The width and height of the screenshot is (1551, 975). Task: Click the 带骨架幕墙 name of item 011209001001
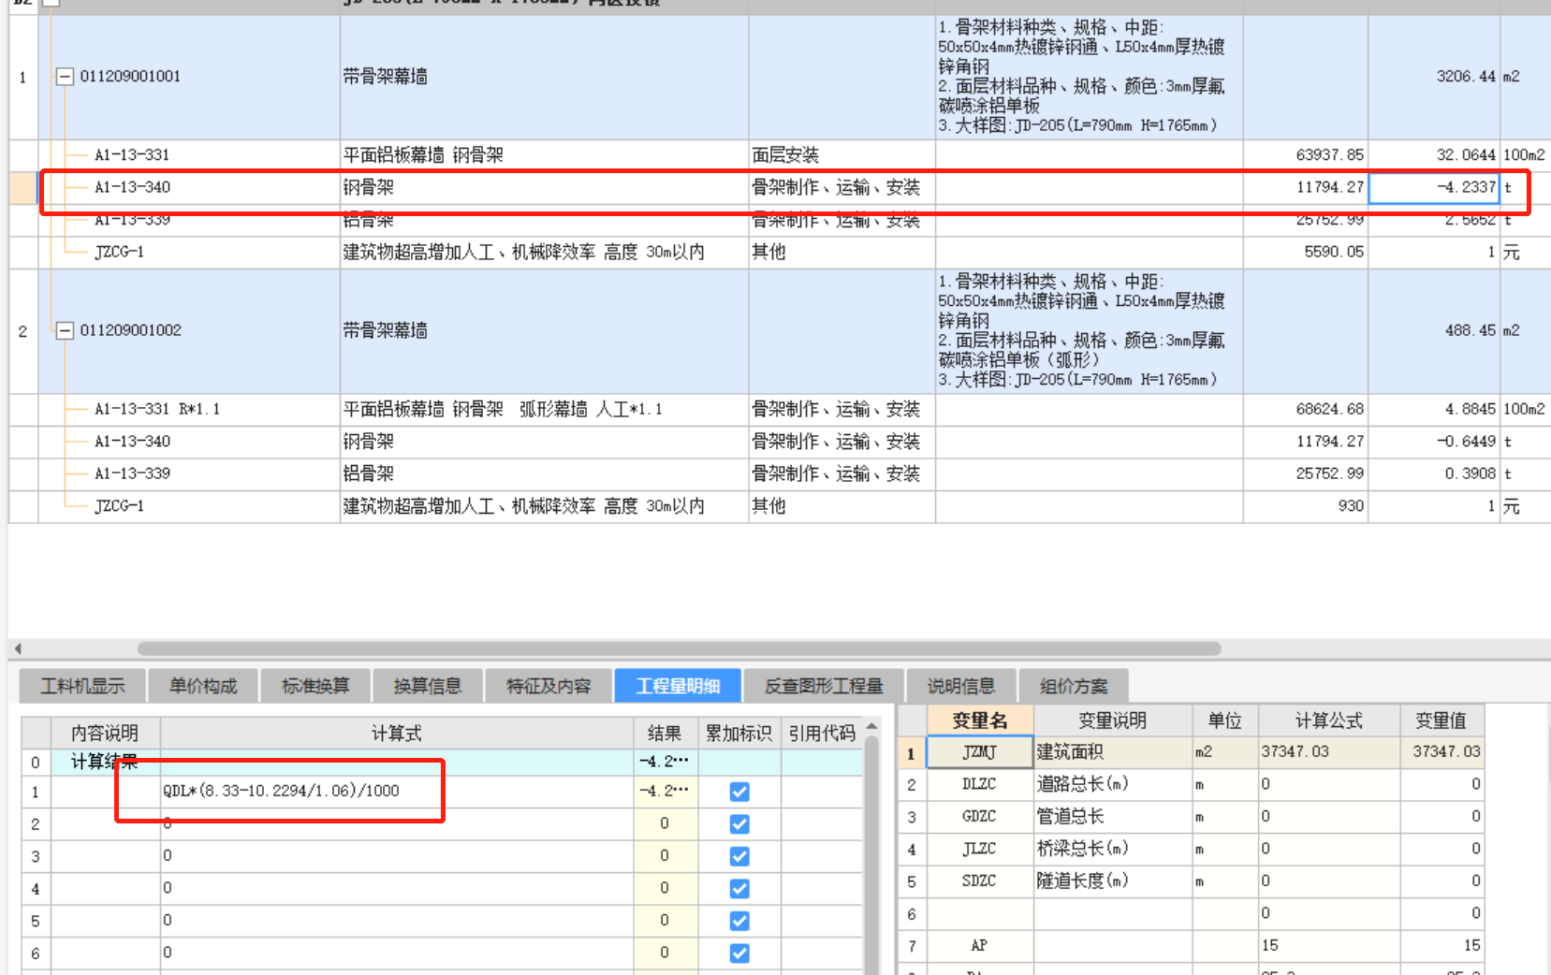[385, 77]
